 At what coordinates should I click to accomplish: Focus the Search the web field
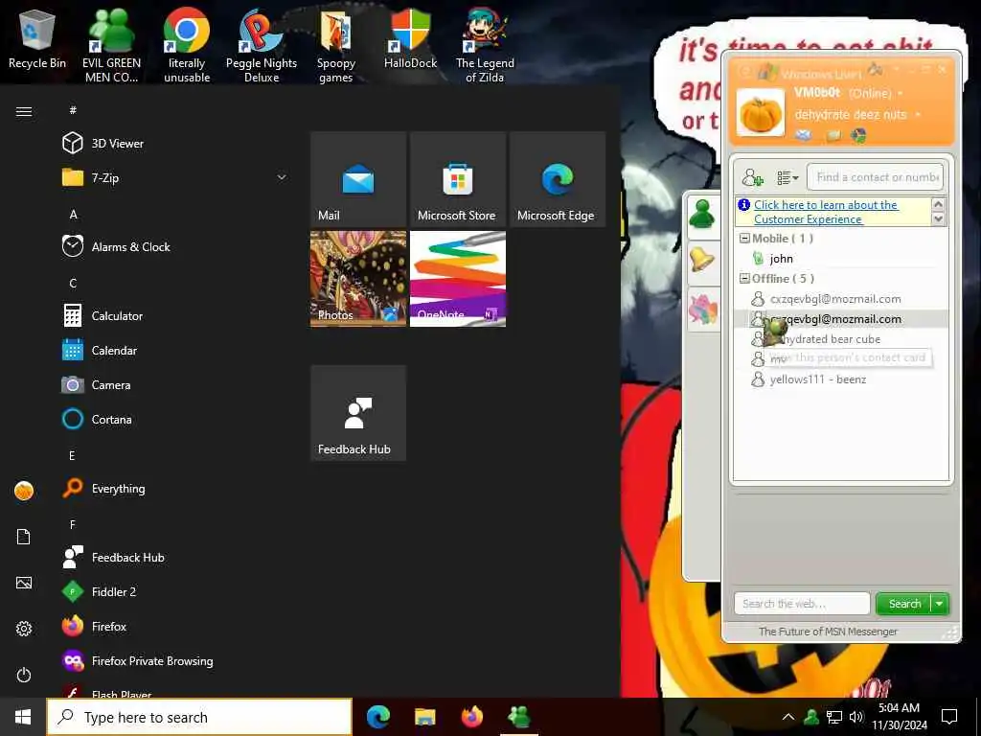[x=802, y=604]
